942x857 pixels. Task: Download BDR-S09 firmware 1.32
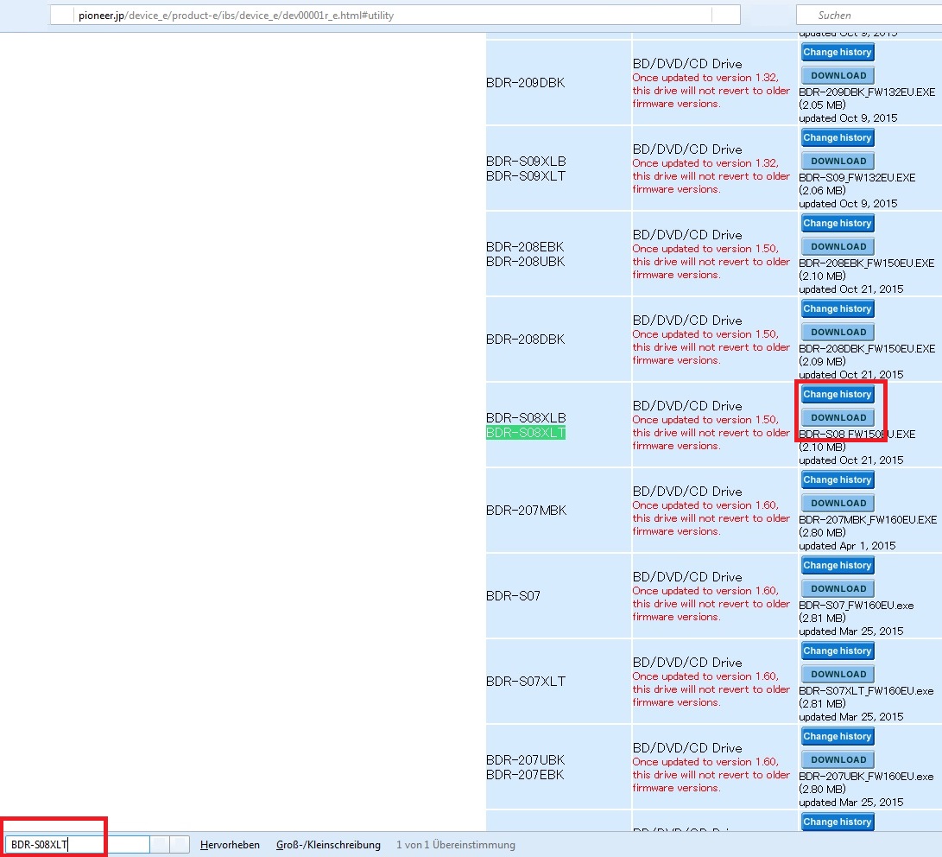tap(838, 161)
